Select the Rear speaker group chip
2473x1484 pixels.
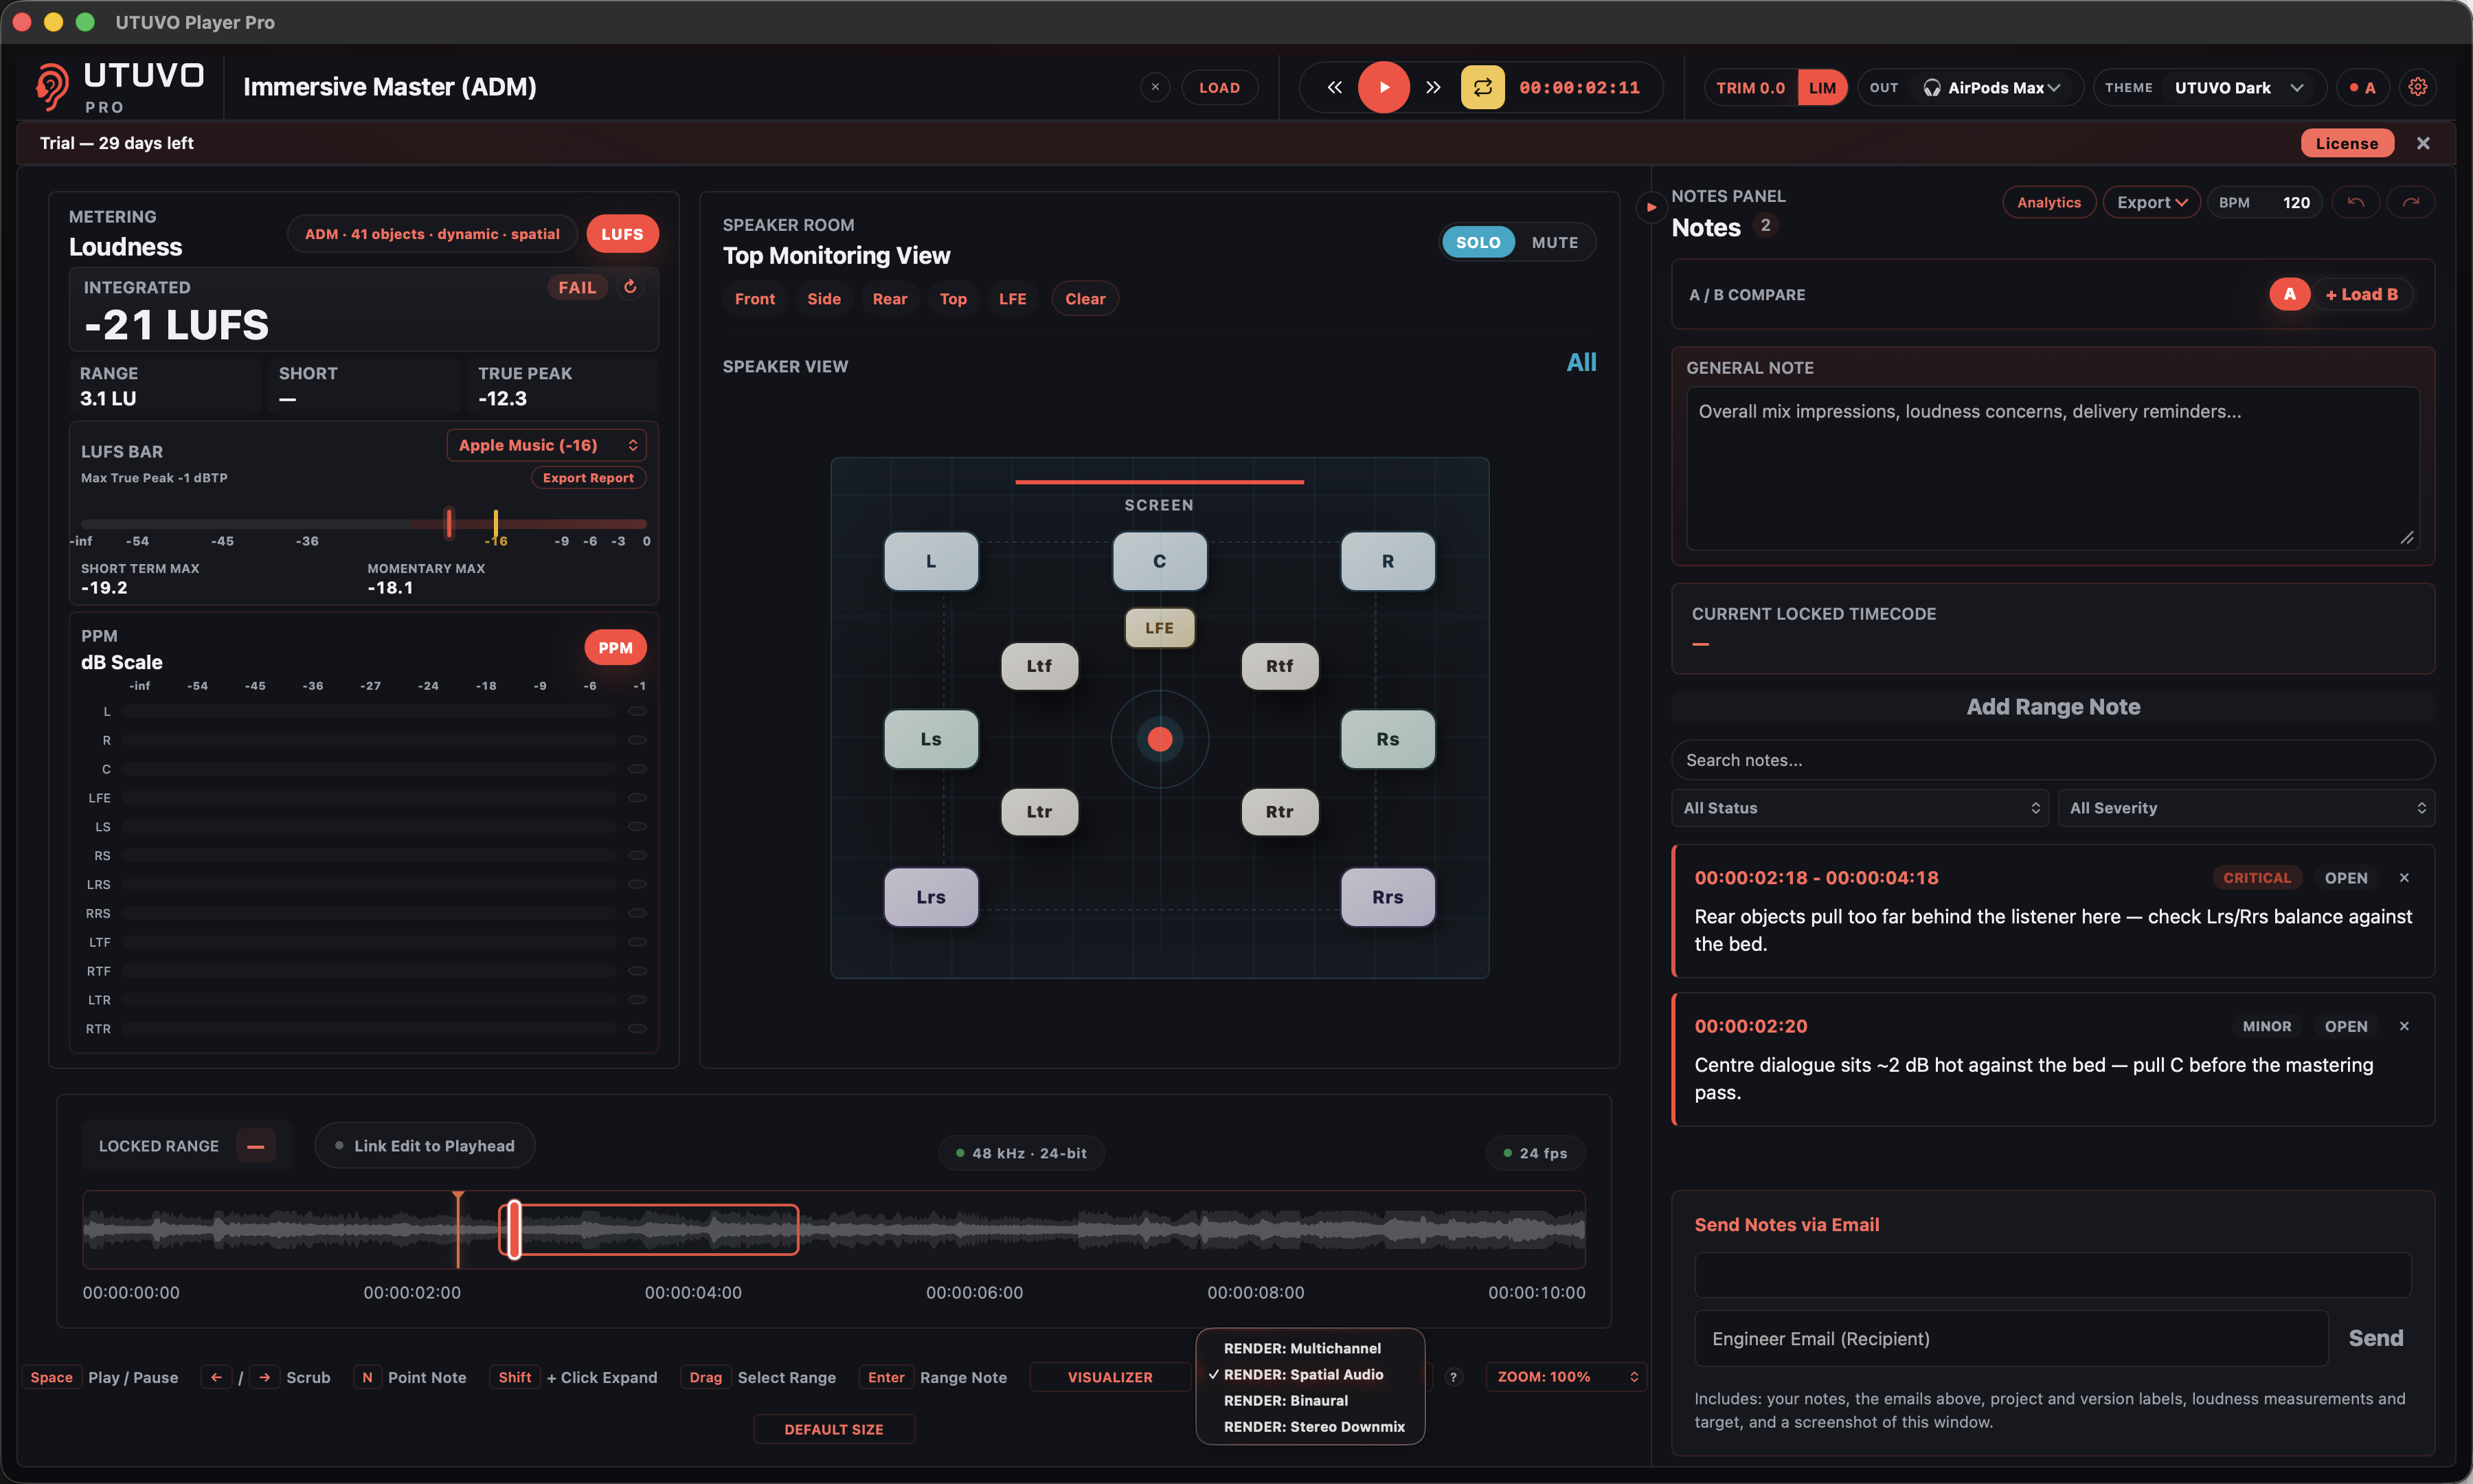[x=890, y=299]
